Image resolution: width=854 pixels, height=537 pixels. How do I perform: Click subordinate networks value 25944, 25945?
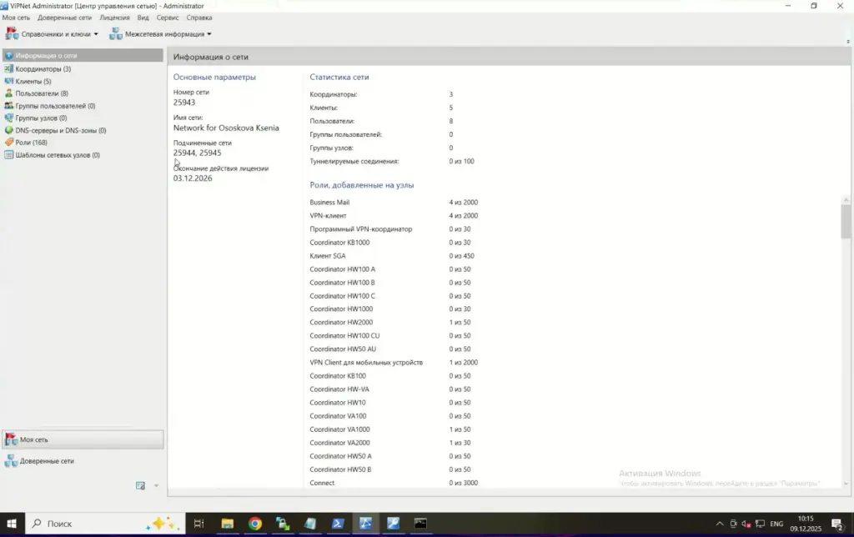(x=197, y=153)
